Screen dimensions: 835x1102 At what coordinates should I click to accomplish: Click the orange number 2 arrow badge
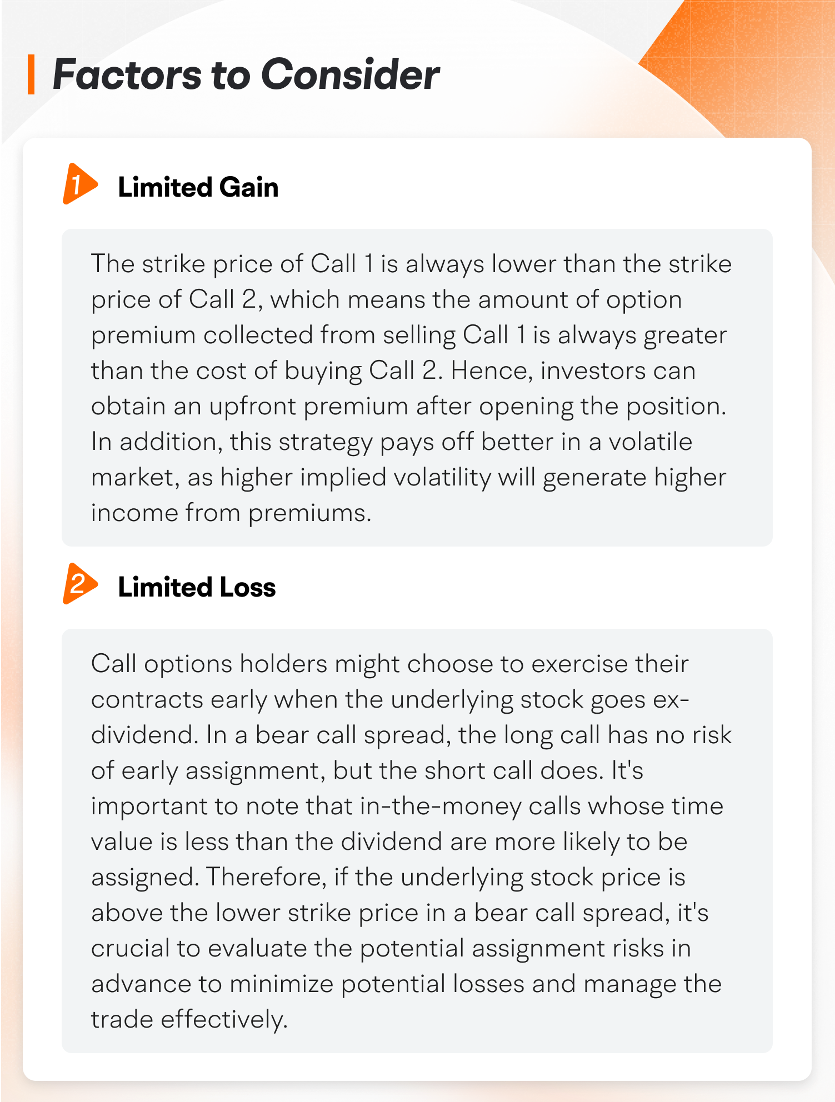point(80,584)
